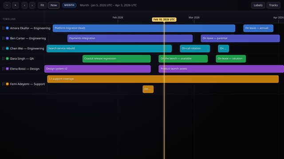Select the Elena Rossi — Design track label
The width and height of the screenshot is (284, 159).
pyautogui.click(x=25, y=69)
